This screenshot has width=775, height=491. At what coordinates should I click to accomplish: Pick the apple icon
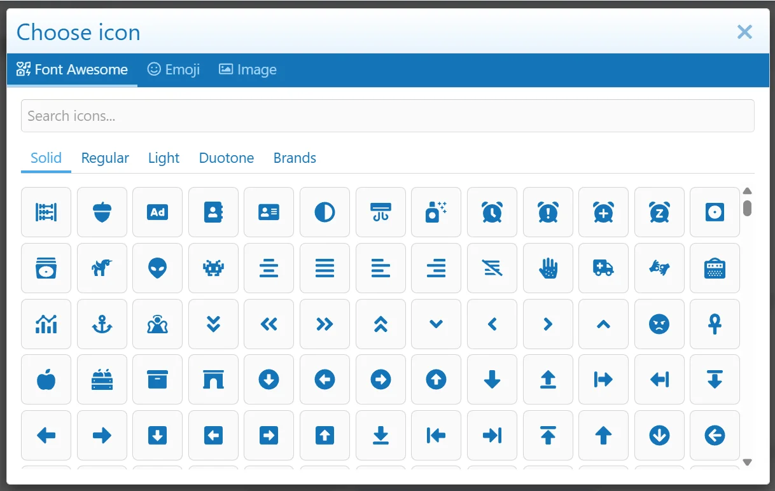(46, 379)
